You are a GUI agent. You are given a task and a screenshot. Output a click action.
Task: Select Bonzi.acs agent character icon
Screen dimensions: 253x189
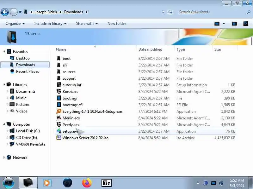pos(59,91)
